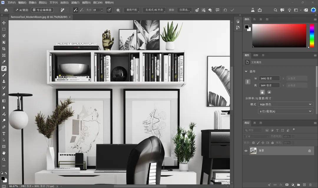Viewport: 318px width, 188px height.
Task: Select the Move tool in the toolbar
Action: pos(4,23)
